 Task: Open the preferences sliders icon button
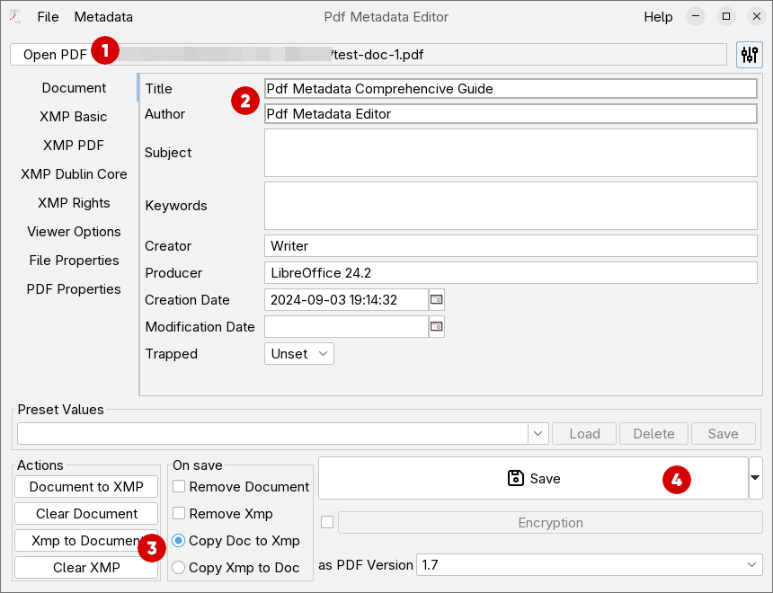click(x=749, y=55)
